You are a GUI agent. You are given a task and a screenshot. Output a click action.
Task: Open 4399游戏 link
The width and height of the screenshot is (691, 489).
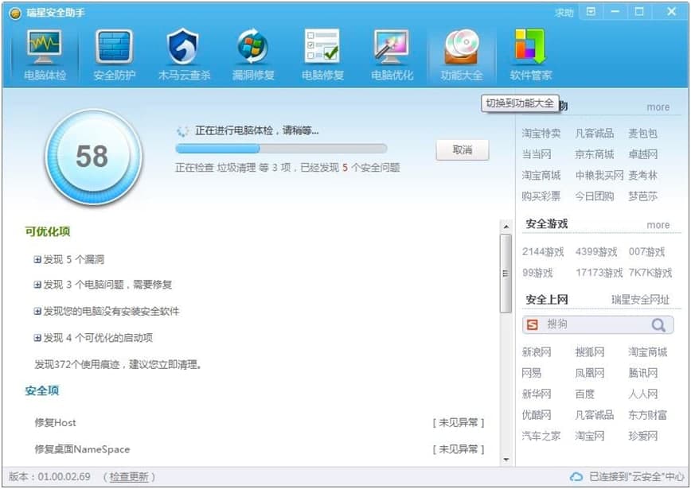595,252
